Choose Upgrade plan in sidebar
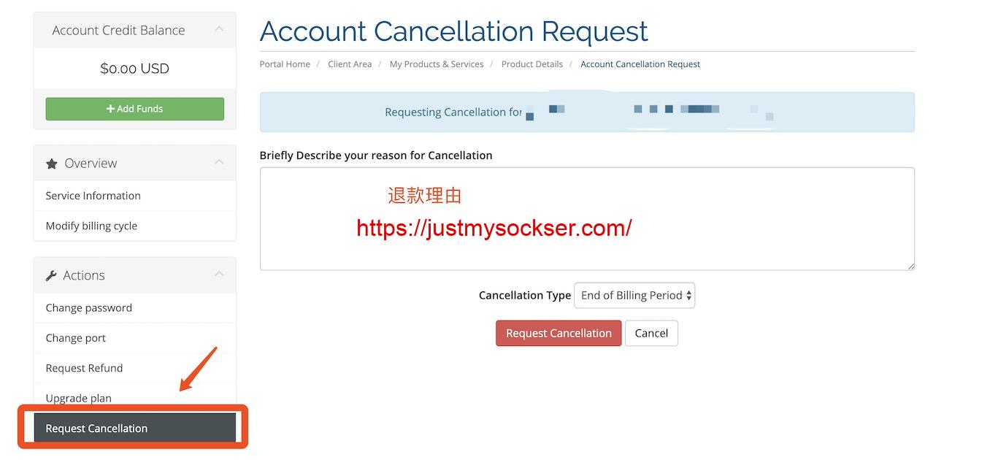Viewport: 990px width, 460px height. point(78,398)
